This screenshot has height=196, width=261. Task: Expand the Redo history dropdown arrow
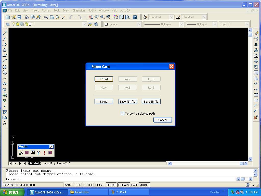85,17
